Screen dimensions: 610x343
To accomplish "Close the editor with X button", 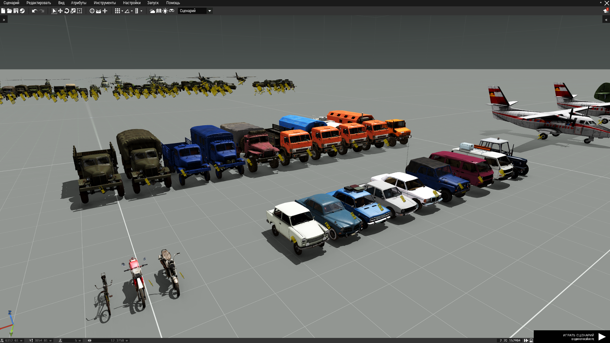I will point(607,3).
